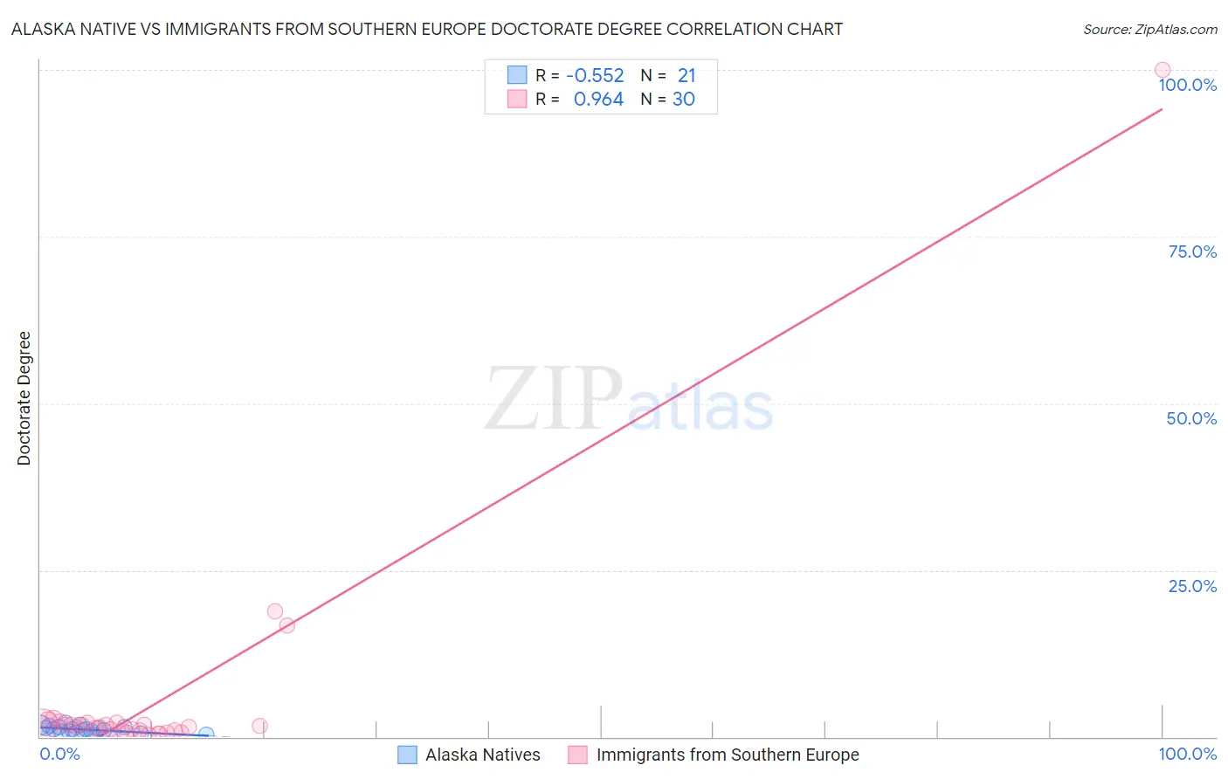Click the 100.0% x-axis label at bottom

[x=1188, y=754]
